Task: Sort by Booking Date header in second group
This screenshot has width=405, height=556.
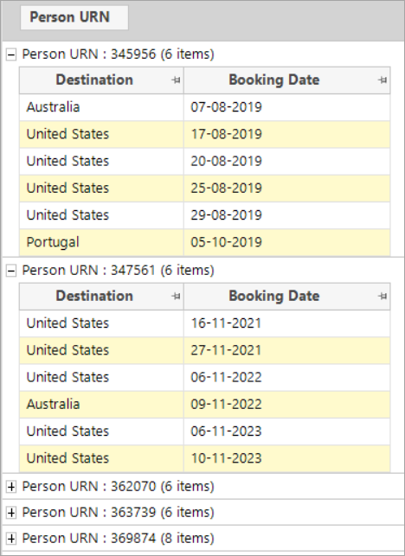Action: pos(274,296)
